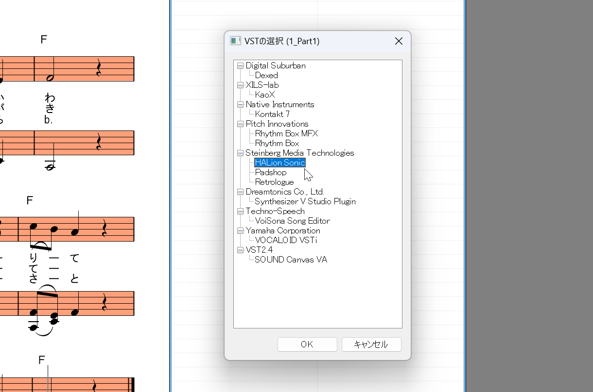593x392 pixels.
Task: Click the Native Instruments vendor label
Action: (x=280, y=104)
